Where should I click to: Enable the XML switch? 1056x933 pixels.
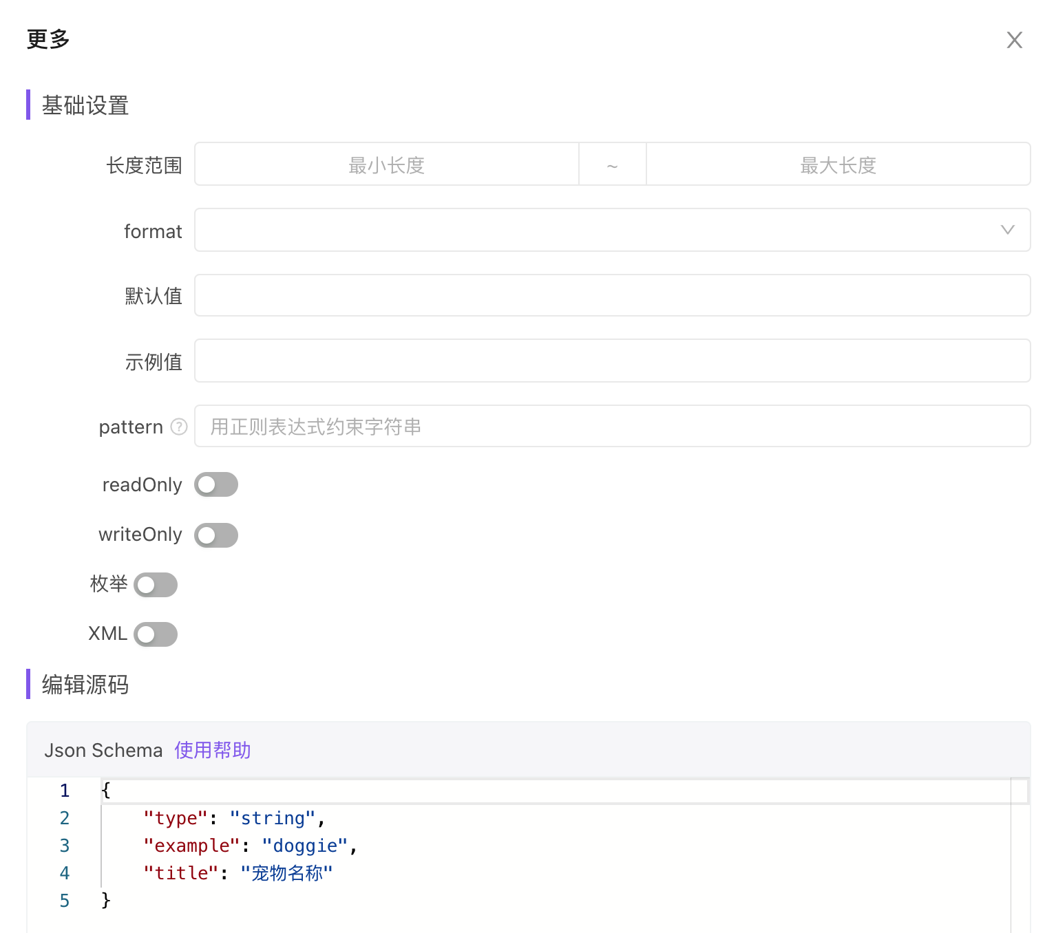(156, 634)
